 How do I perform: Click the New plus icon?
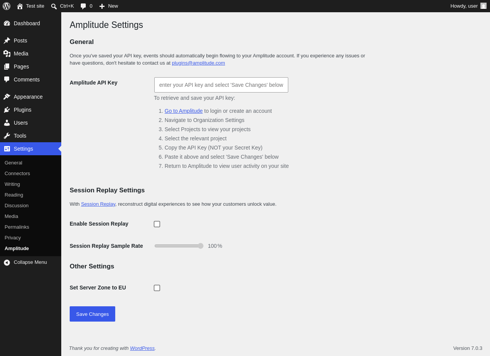coord(102,6)
